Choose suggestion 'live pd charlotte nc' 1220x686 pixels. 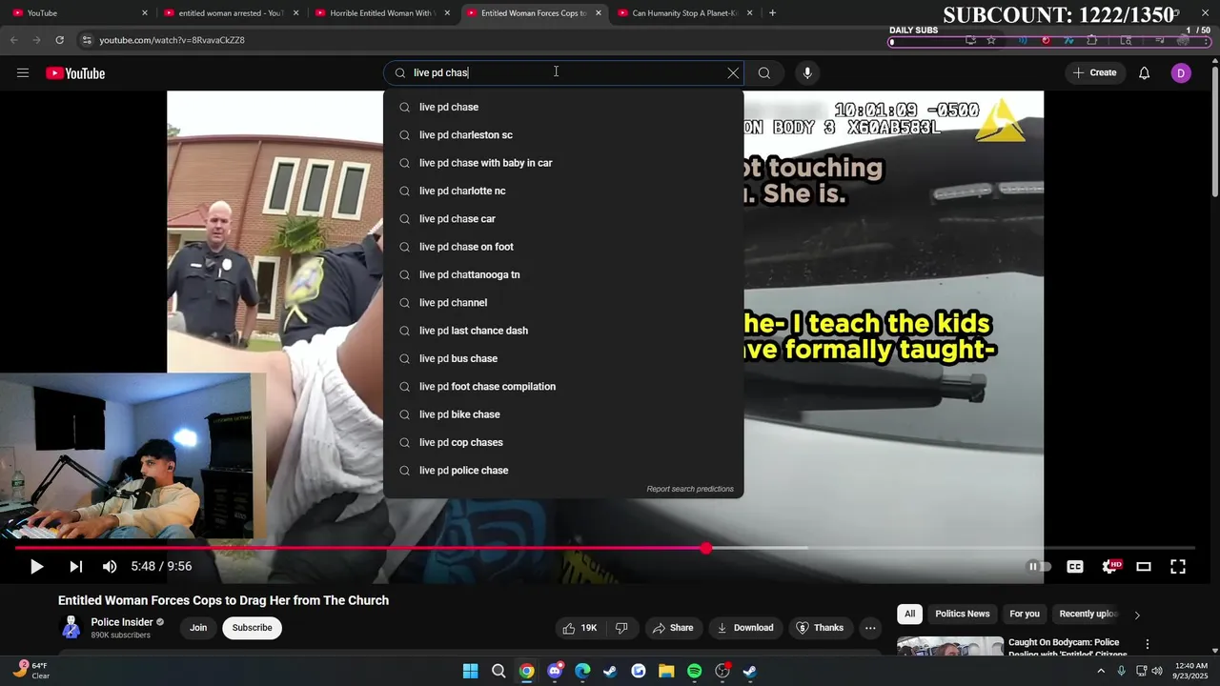(563, 192)
